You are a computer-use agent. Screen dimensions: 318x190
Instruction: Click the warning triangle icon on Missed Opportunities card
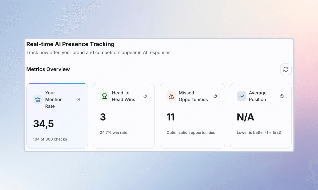[x=171, y=96]
